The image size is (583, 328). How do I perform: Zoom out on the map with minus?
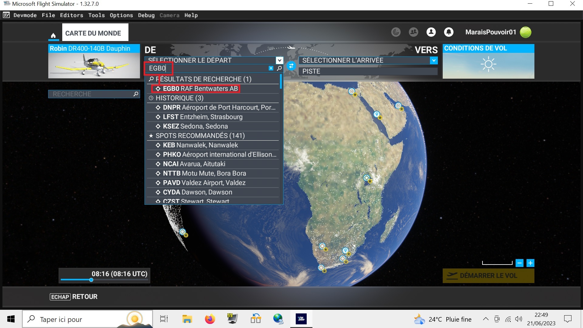pos(520,263)
